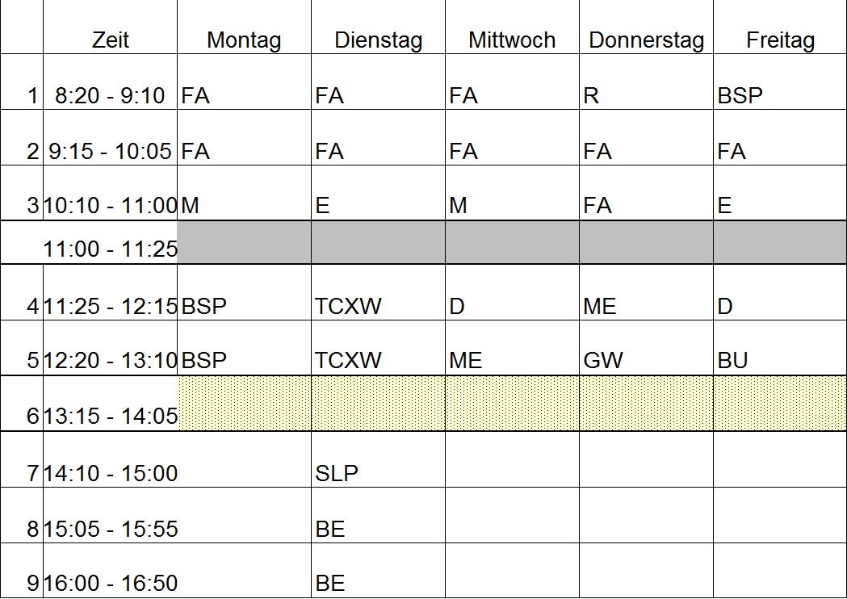This screenshot has height=599, width=847.
Task: Click the 11:00 - 11:25 time cell
Action: (110, 242)
